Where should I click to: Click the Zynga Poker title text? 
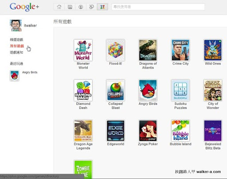pyautogui.click(x=148, y=144)
